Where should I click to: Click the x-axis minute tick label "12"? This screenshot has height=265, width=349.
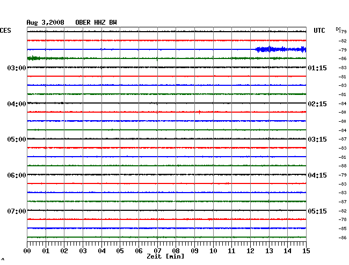[x=250, y=251]
